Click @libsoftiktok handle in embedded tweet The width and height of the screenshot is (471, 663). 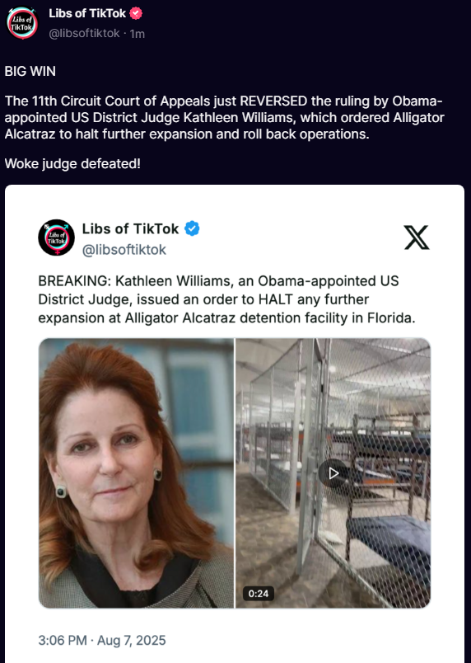[x=124, y=250]
